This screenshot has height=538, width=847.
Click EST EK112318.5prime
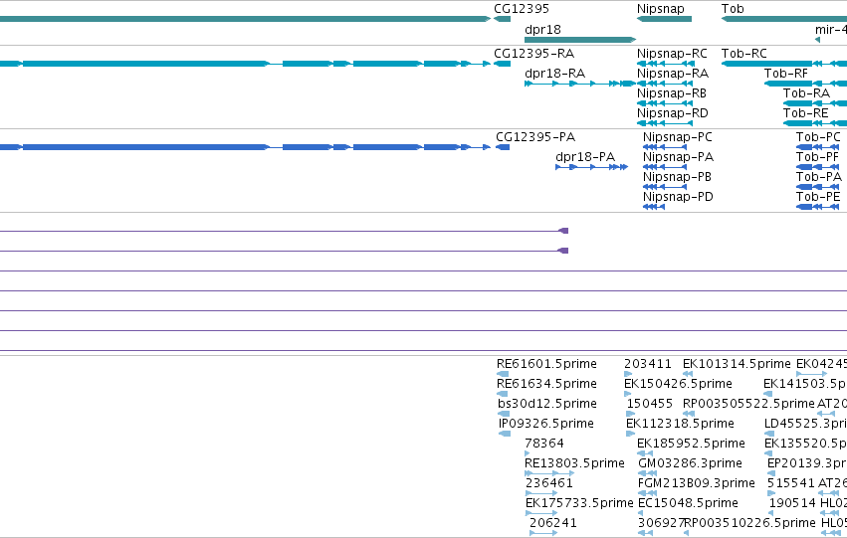pyautogui.click(x=680, y=424)
